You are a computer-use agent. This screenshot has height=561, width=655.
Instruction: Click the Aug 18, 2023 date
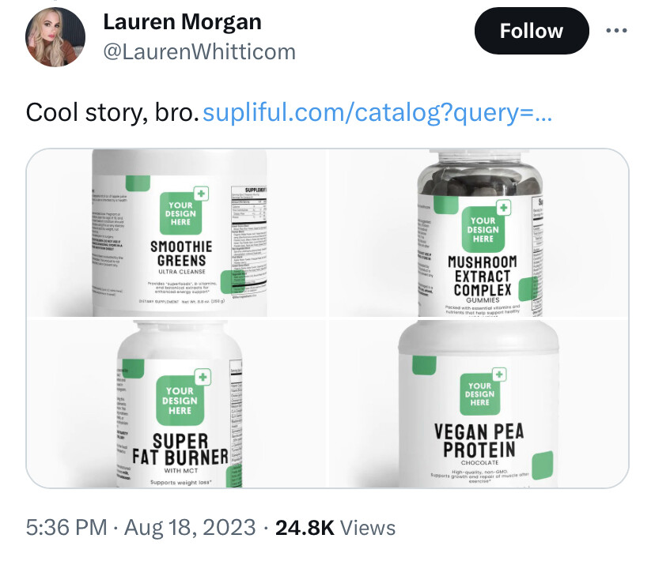pos(190,527)
